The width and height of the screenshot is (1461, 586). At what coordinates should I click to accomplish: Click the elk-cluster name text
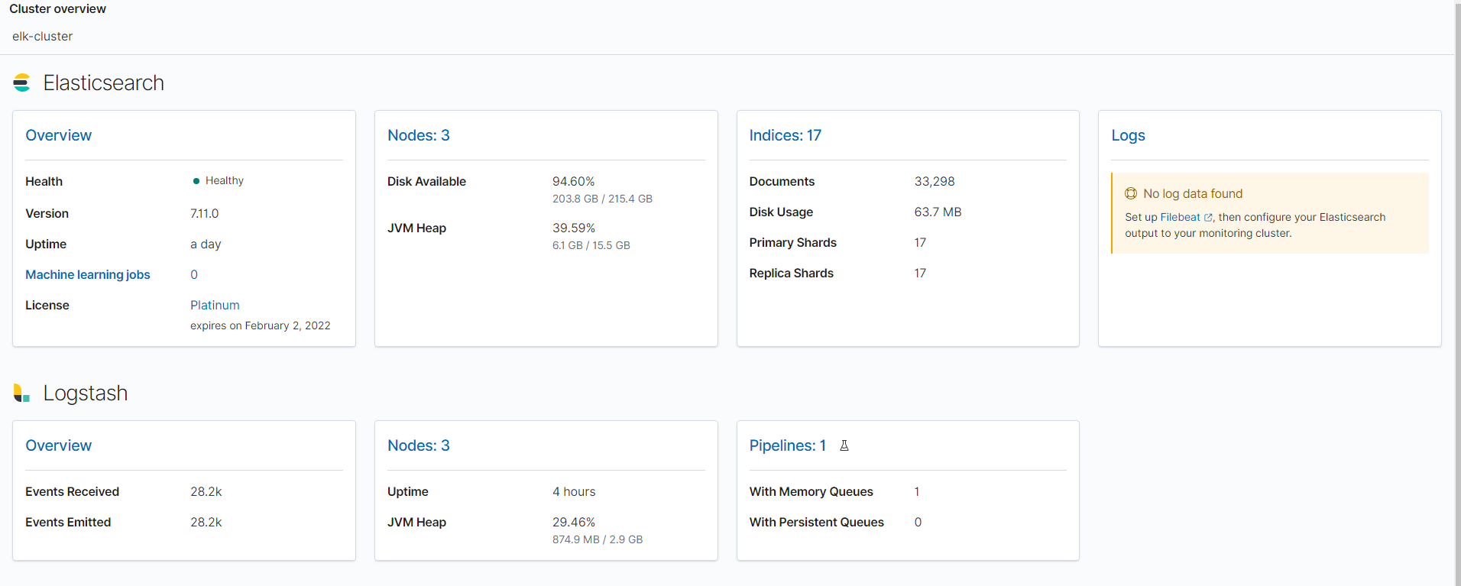[43, 36]
